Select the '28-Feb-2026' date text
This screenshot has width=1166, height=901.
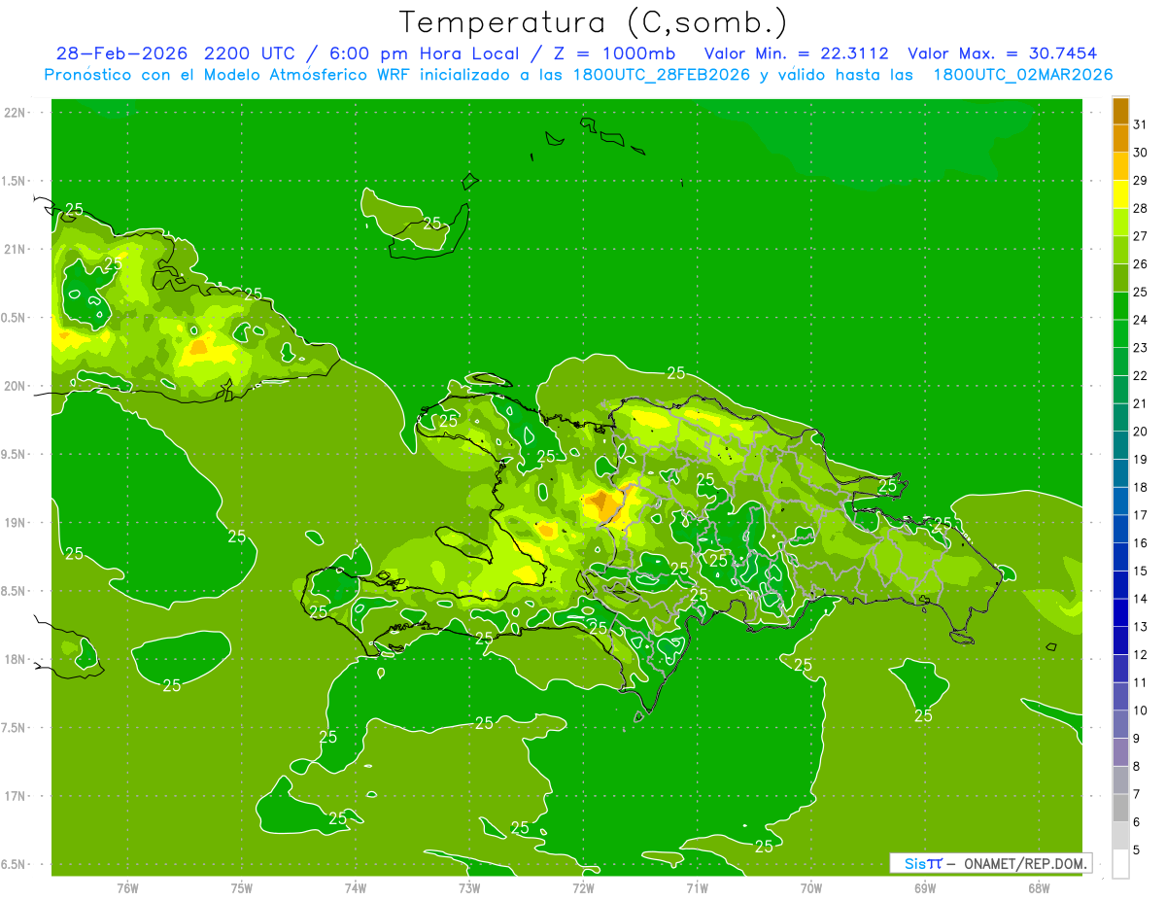click(x=123, y=53)
